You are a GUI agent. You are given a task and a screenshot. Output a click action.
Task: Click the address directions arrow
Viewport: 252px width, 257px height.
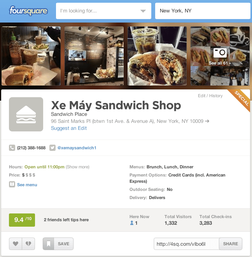tap(207, 121)
